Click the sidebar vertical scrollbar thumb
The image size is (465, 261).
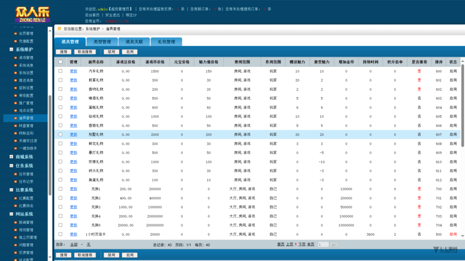[x=50, y=145]
